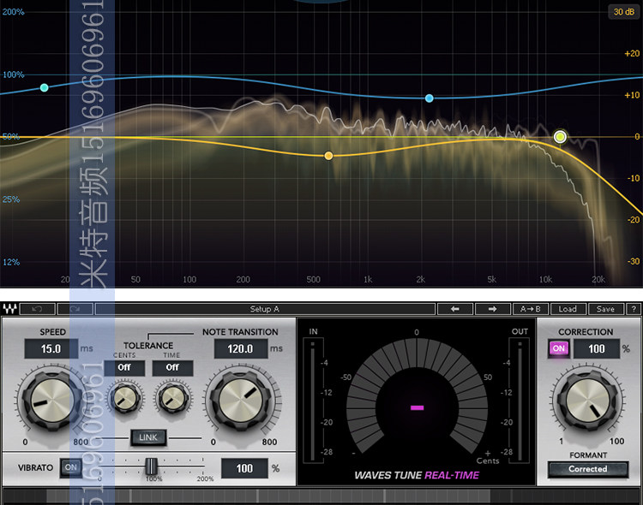Click the Tolerance Time Off field
This screenshot has width=643, height=505.
172,368
